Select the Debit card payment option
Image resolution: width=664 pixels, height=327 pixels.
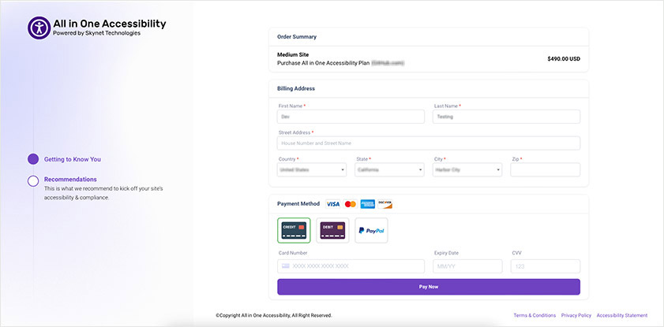(x=332, y=231)
